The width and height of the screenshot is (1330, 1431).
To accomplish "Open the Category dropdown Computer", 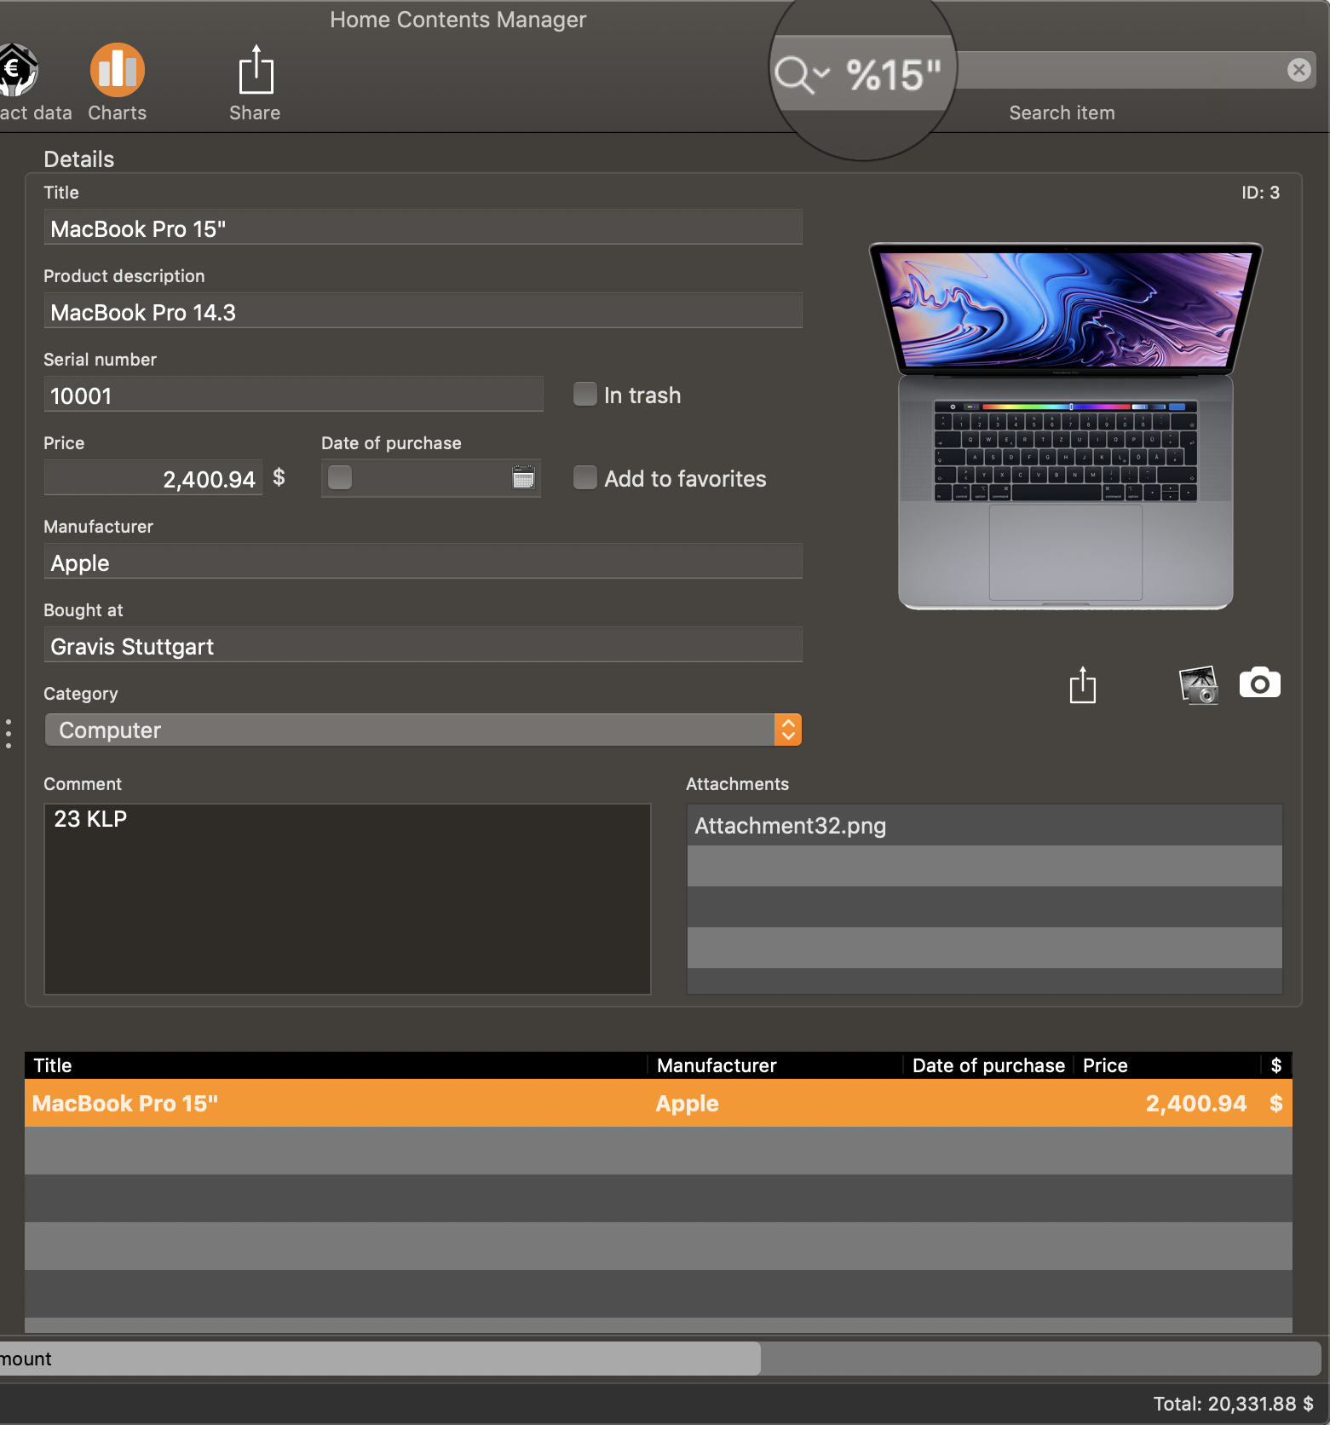I will click(x=423, y=730).
